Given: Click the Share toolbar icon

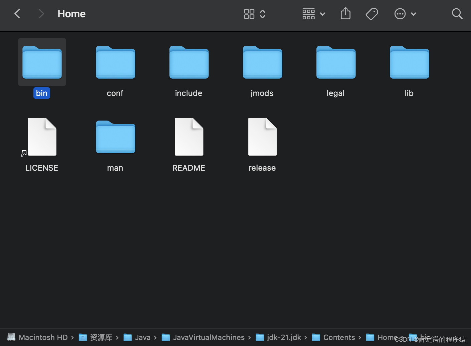Looking at the screenshot, I should [345, 14].
